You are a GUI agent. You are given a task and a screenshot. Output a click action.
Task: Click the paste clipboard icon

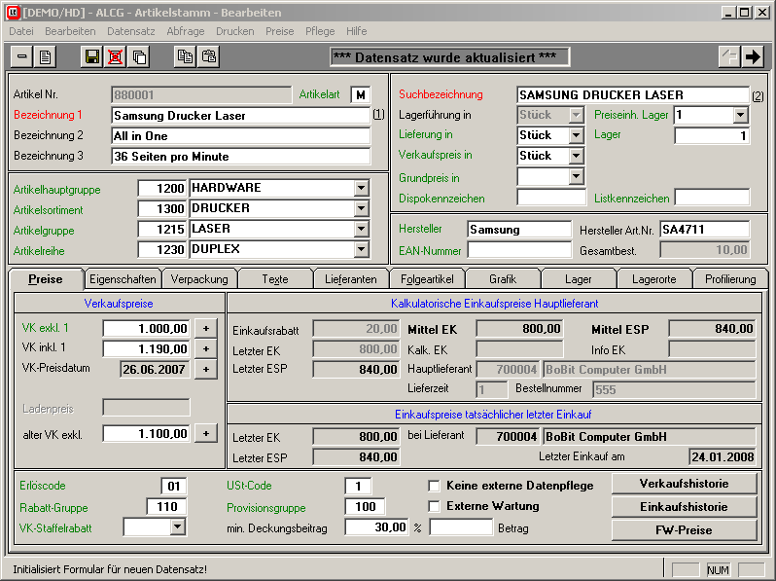tap(208, 56)
